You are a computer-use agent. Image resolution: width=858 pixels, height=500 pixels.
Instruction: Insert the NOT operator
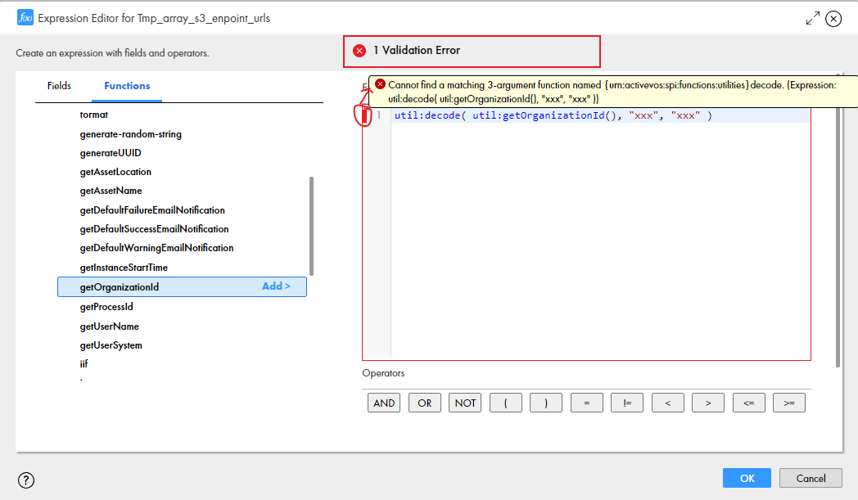click(x=465, y=403)
